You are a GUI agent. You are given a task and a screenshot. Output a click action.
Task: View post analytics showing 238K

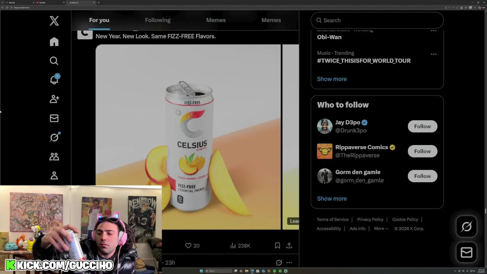[240, 246]
